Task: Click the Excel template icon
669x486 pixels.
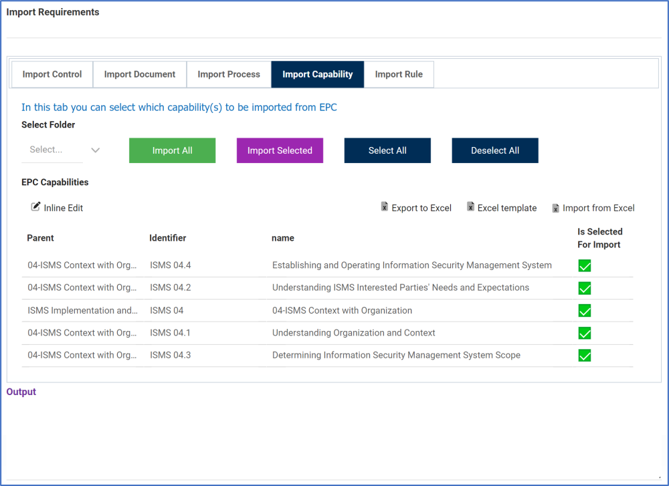Action: (471, 207)
